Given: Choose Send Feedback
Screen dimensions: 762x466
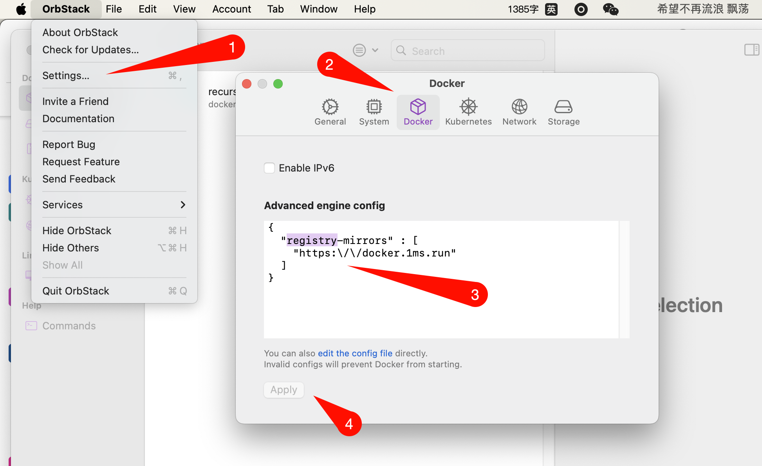Looking at the screenshot, I should click(x=114, y=179).
